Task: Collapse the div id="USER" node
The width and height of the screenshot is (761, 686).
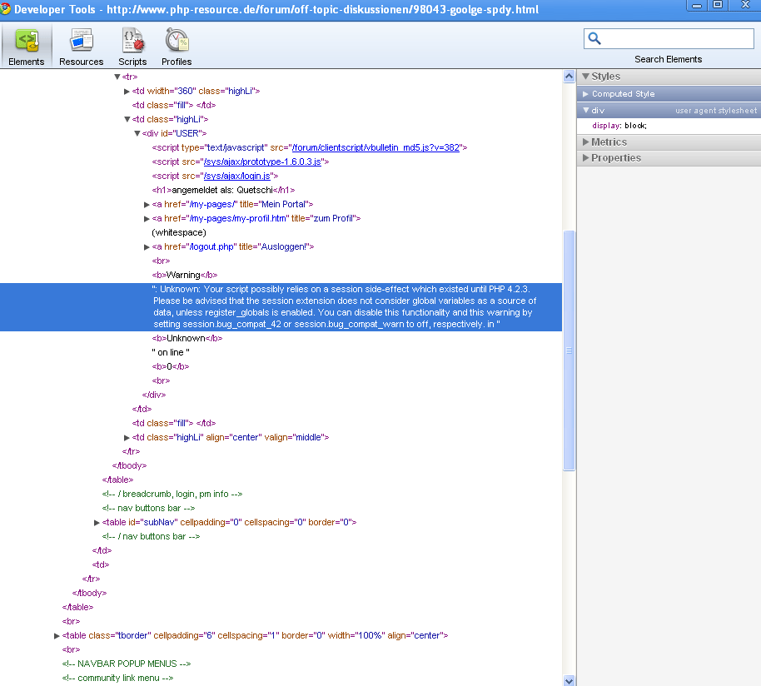Action: coord(137,133)
